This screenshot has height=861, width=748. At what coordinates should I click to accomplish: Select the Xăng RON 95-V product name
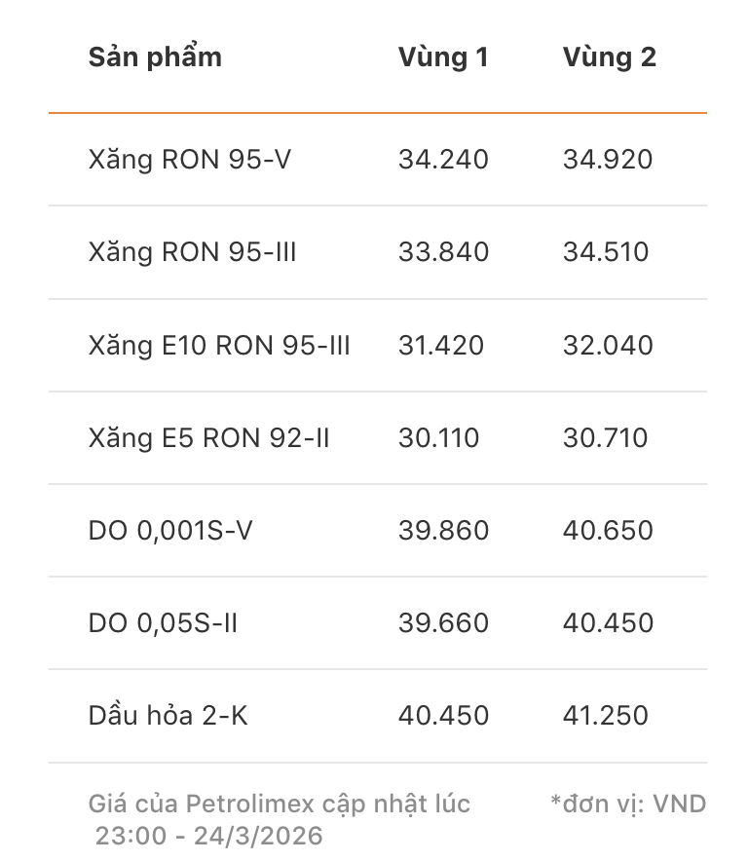[x=190, y=161]
